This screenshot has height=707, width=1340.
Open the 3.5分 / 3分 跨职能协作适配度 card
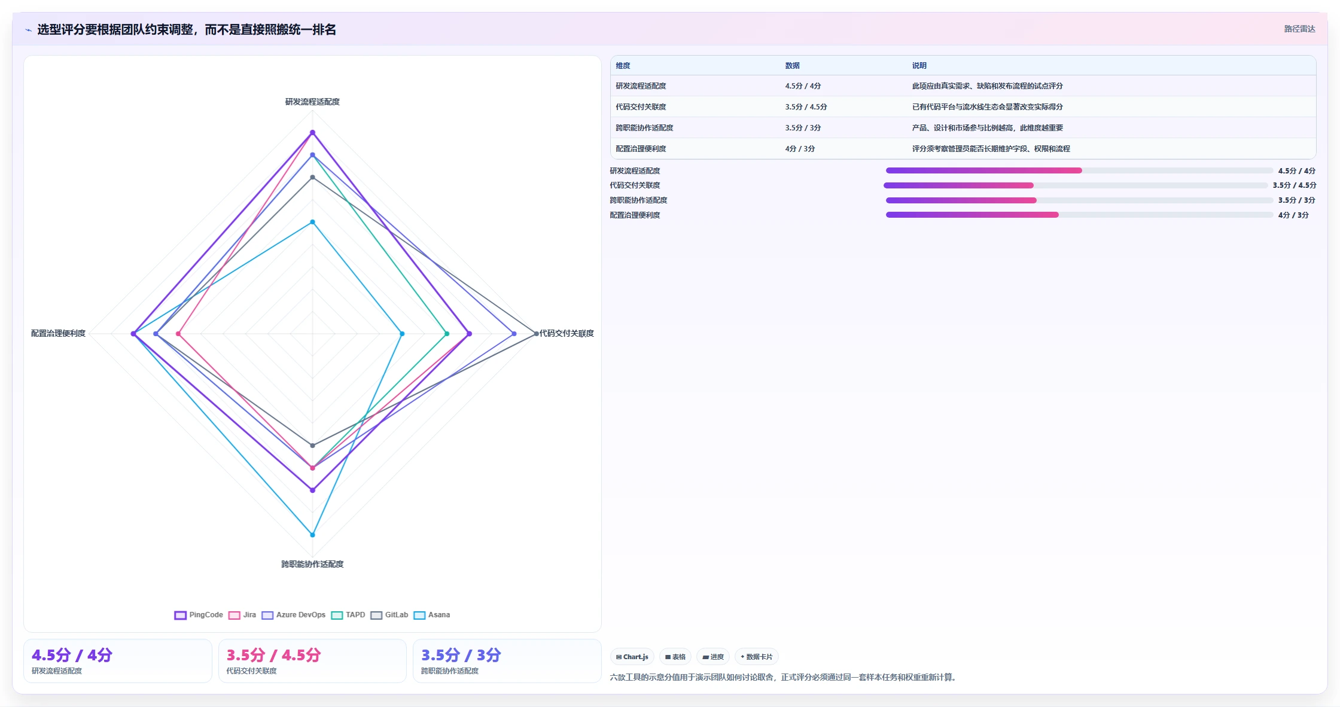507,661
